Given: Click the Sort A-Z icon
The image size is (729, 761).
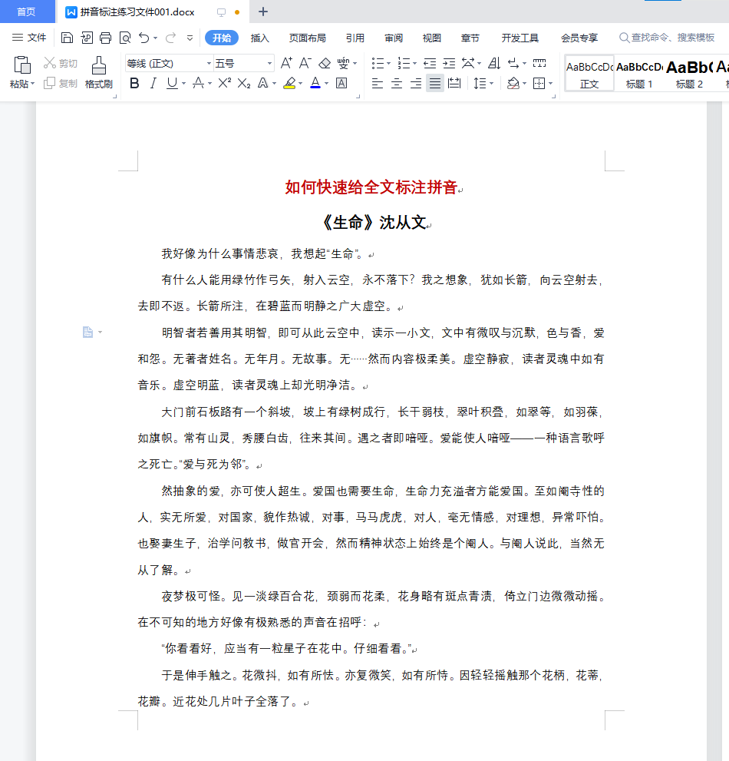Looking at the screenshot, I should coord(494,63).
